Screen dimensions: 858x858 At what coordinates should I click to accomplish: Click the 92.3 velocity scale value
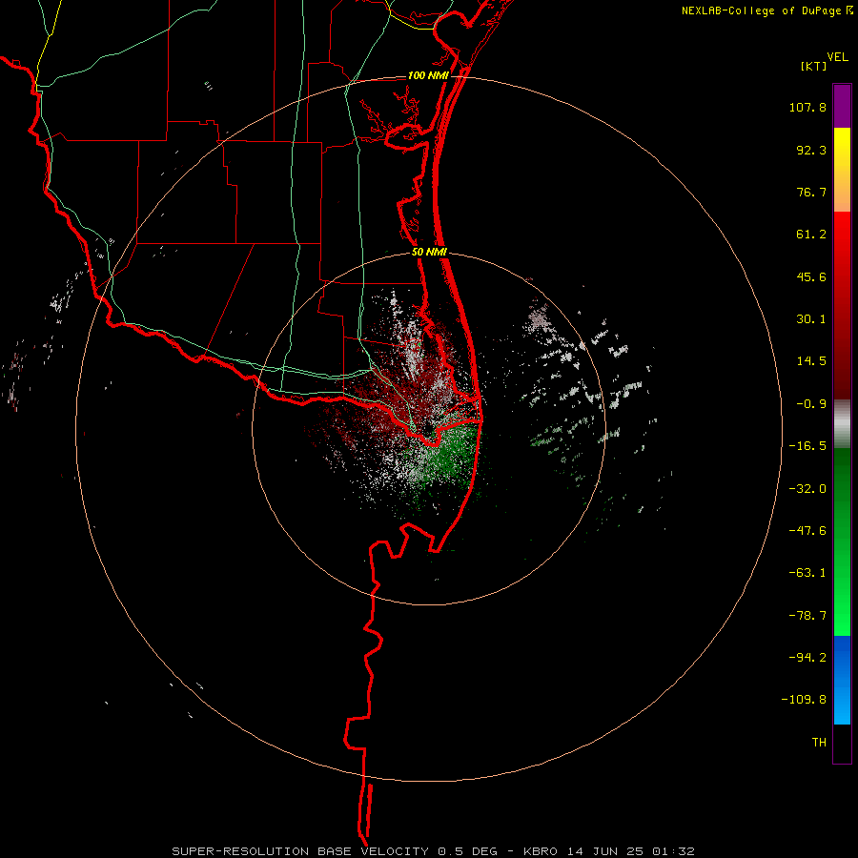[x=811, y=150]
